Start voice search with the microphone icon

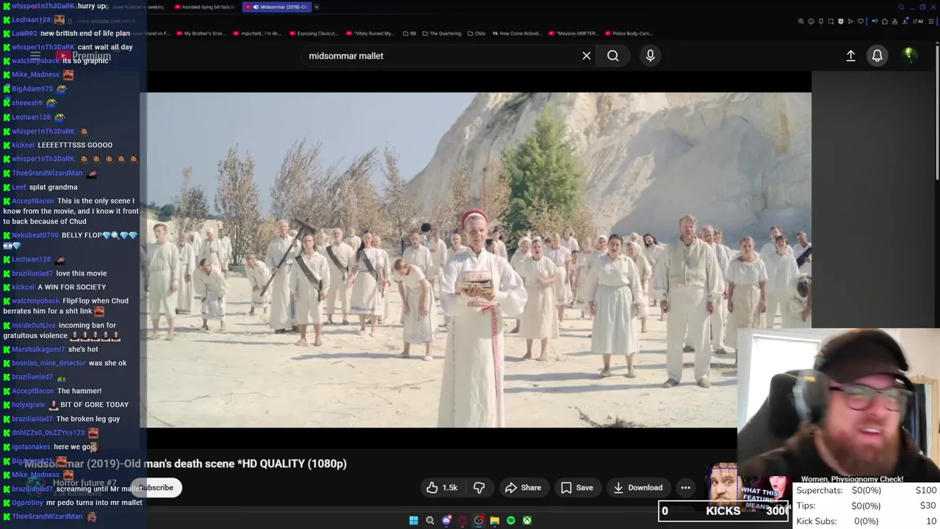pos(650,56)
